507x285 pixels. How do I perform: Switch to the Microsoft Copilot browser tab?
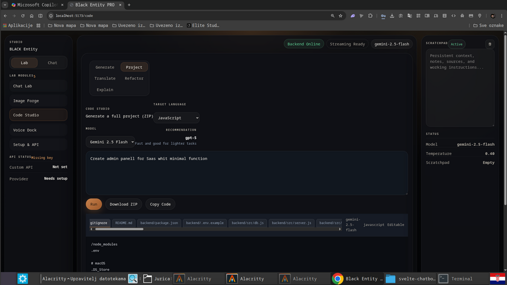pos(37,5)
